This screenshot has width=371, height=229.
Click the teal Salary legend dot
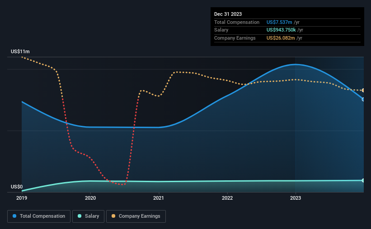pyautogui.click(x=80, y=216)
